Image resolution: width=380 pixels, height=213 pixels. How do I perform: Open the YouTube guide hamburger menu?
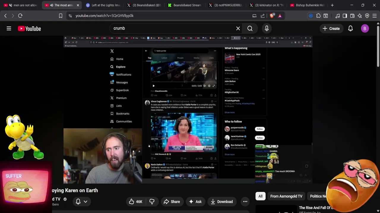pyautogui.click(x=9, y=28)
